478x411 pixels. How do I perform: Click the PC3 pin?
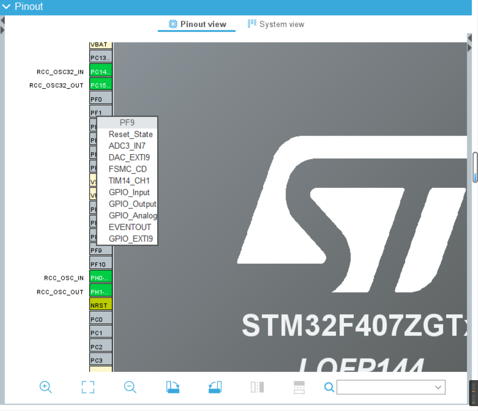coord(101,359)
